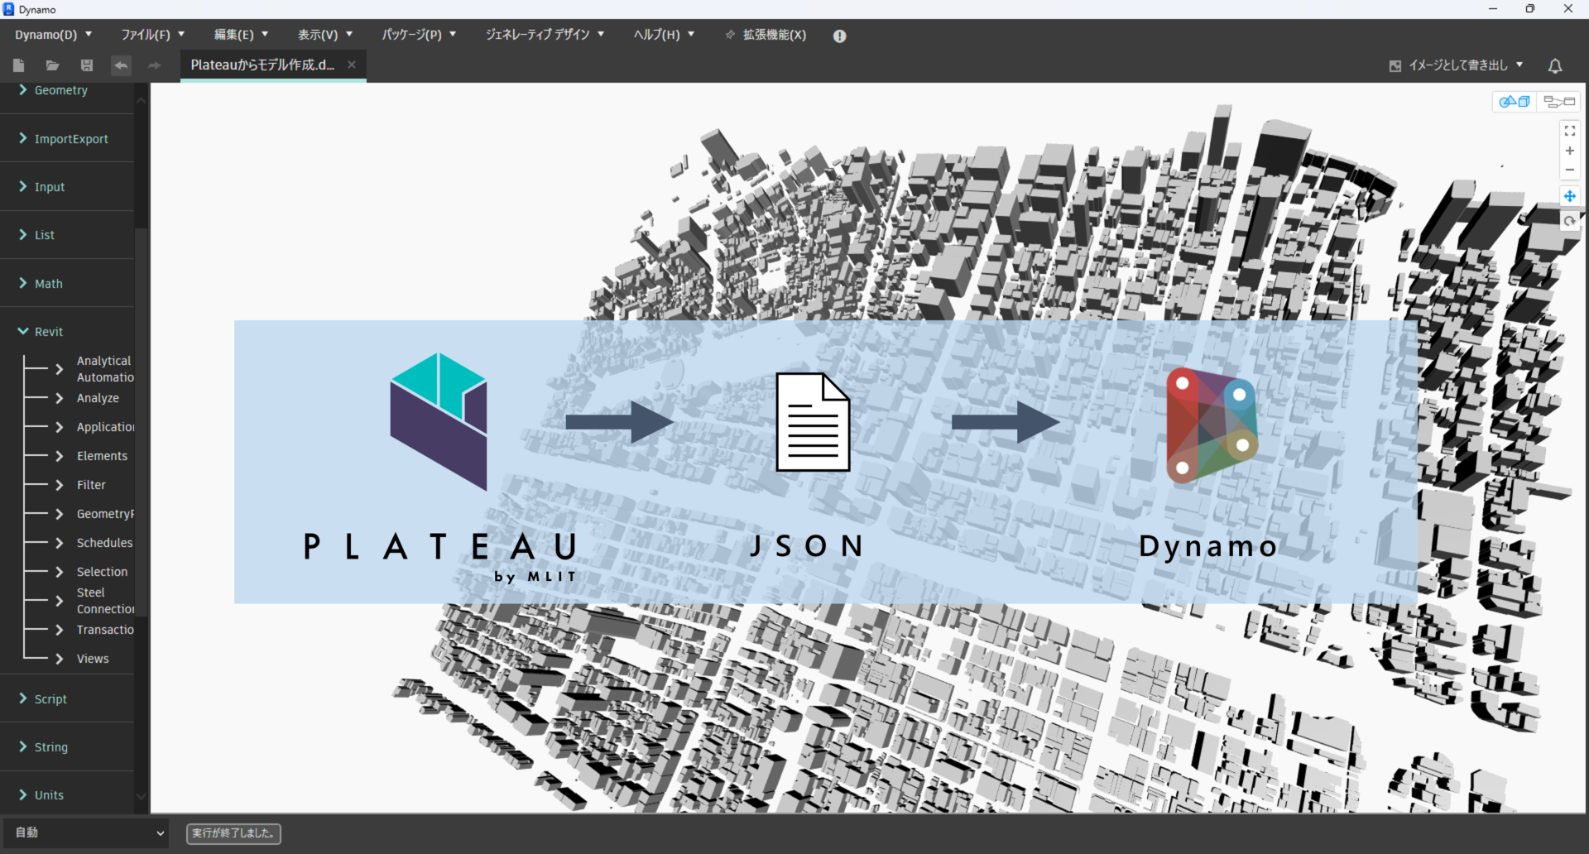Switch to graph node view
Screen dimensions: 1589x854
click(1559, 101)
